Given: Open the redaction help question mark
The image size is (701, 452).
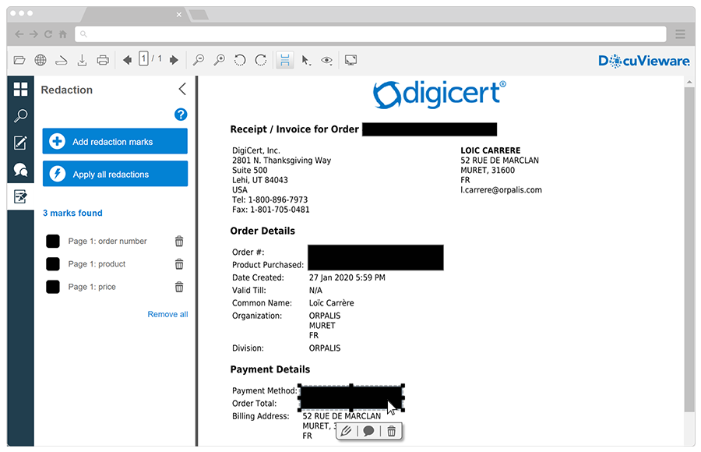Looking at the screenshot, I should pyautogui.click(x=181, y=115).
